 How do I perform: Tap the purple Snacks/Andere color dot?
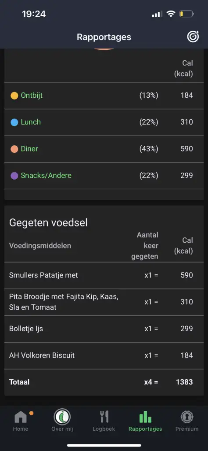(x=14, y=176)
